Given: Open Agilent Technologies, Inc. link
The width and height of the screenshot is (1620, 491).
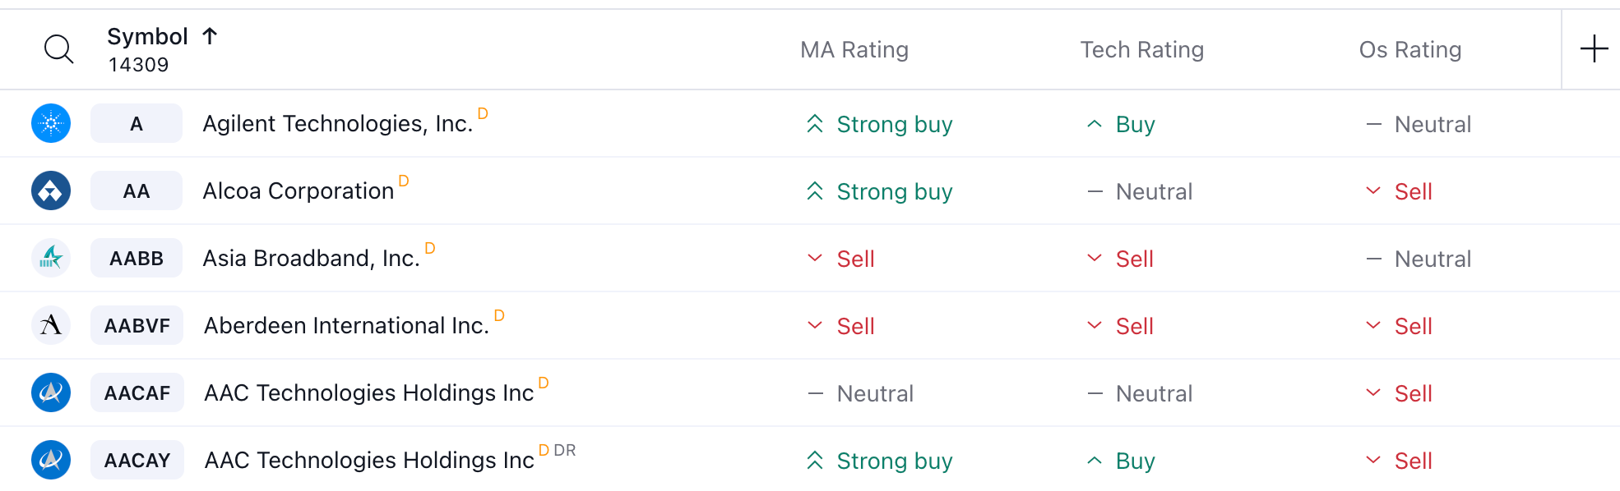Looking at the screenshot, I should [337, 124].
